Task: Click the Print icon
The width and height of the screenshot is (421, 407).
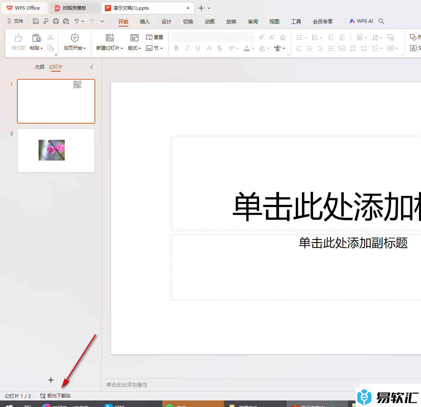Action: click(x=56, y=21)
